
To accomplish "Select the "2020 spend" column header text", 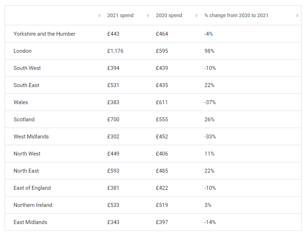I will 169,16.
